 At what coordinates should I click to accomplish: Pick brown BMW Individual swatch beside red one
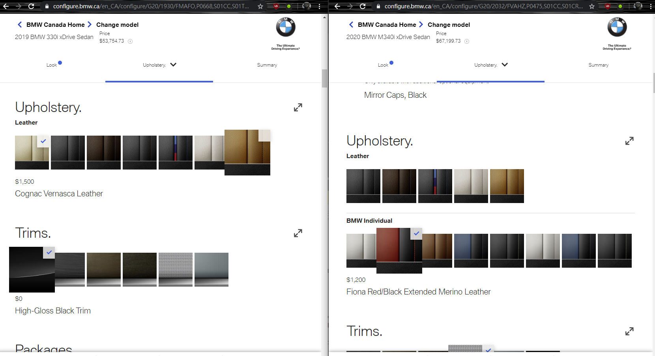[437, 251]
